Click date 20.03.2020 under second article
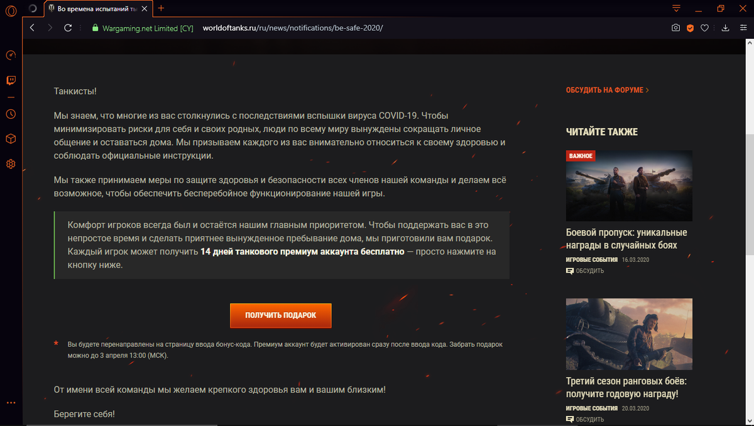Viewport: 754px width, 426px height. pos(635,408)
